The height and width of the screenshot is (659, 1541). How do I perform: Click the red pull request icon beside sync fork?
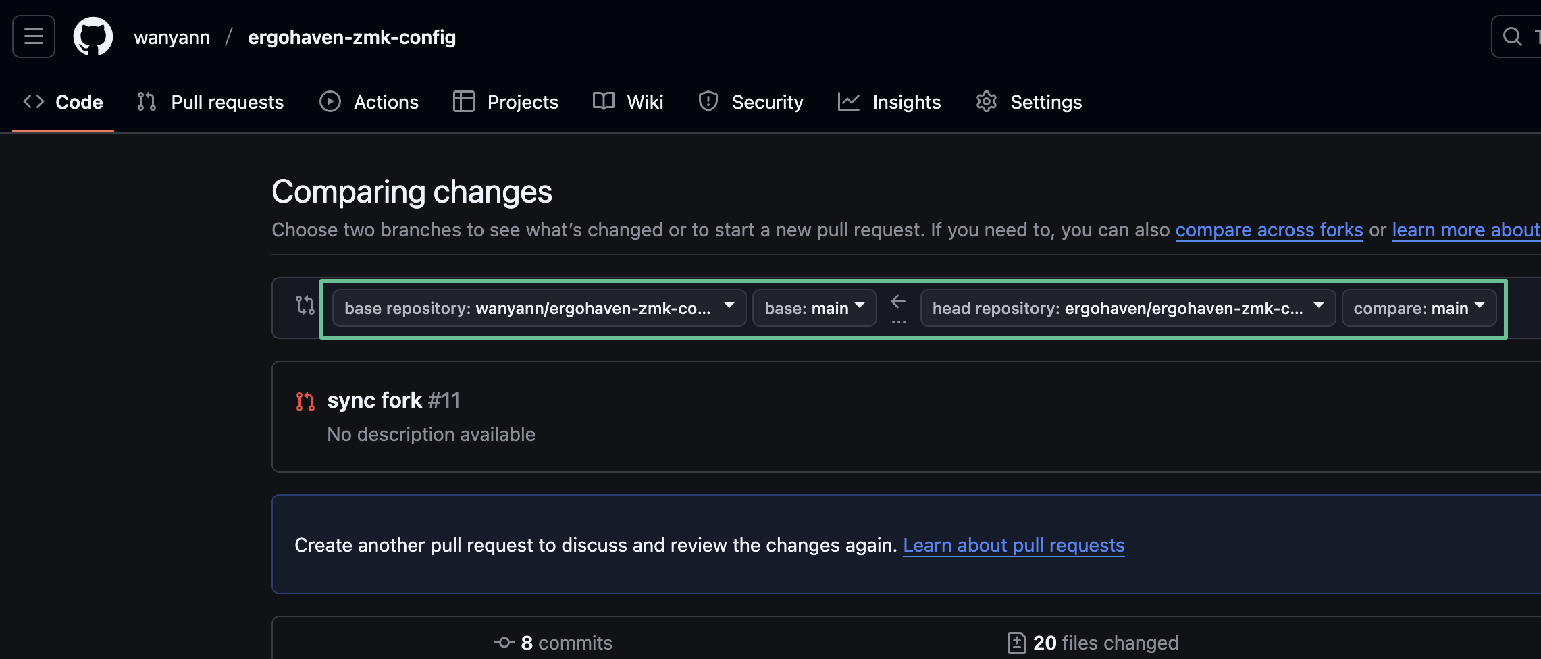305,402
